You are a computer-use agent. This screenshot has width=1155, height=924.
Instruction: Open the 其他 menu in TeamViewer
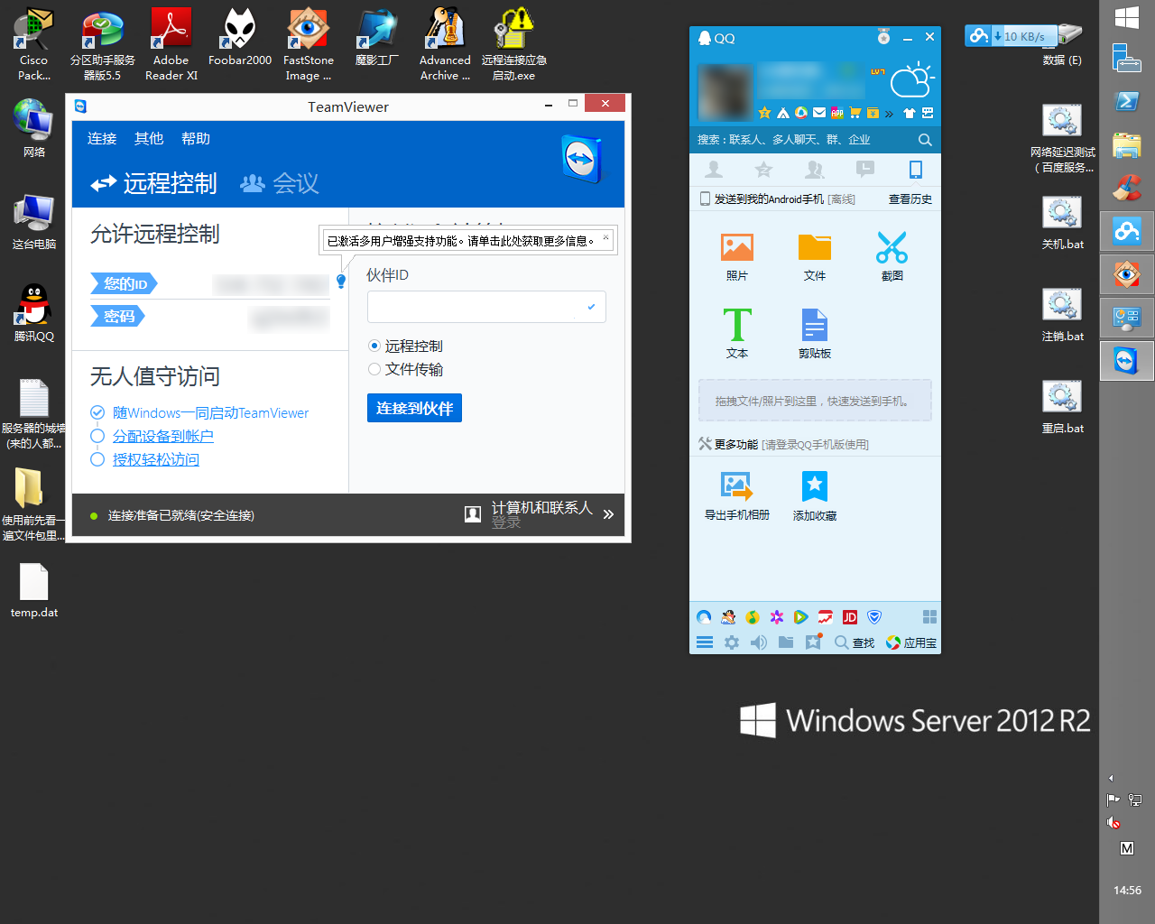[149, 138]
